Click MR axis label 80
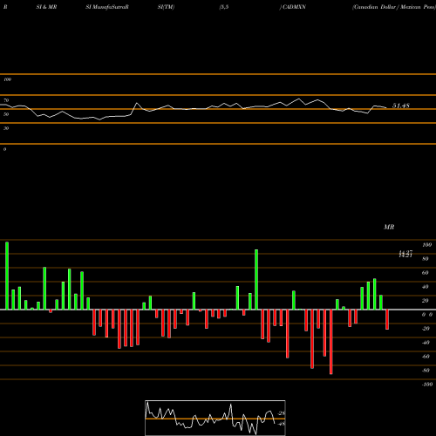Viewport: 436px width, 436px height. [426, 259]
